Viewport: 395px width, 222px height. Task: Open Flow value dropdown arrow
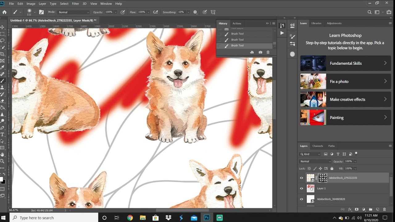pos(148,12)
